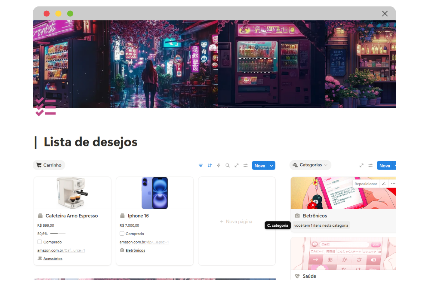Open the Iphone 16 card title

(138, 216)
